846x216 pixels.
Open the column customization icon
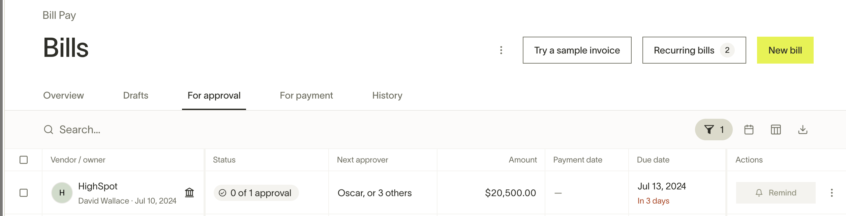point(776,130)
